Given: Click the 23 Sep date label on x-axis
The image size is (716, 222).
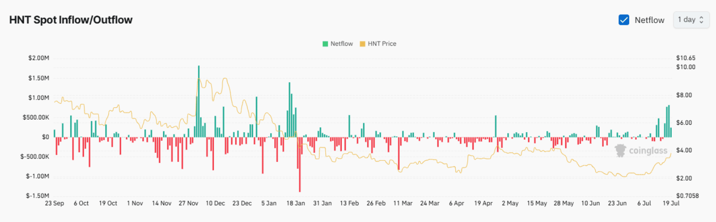Looking at the screenshot, I should coord(55,204).
